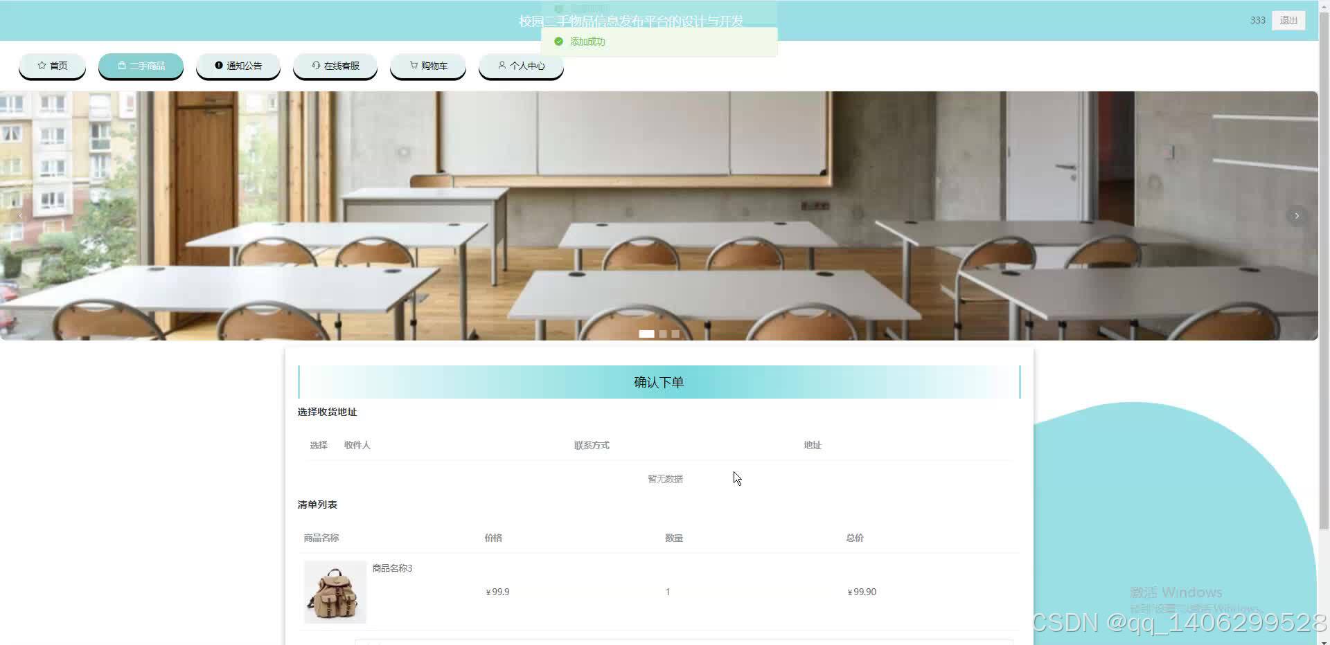Go back with the carousel left arrow

[x=21, y=216]
